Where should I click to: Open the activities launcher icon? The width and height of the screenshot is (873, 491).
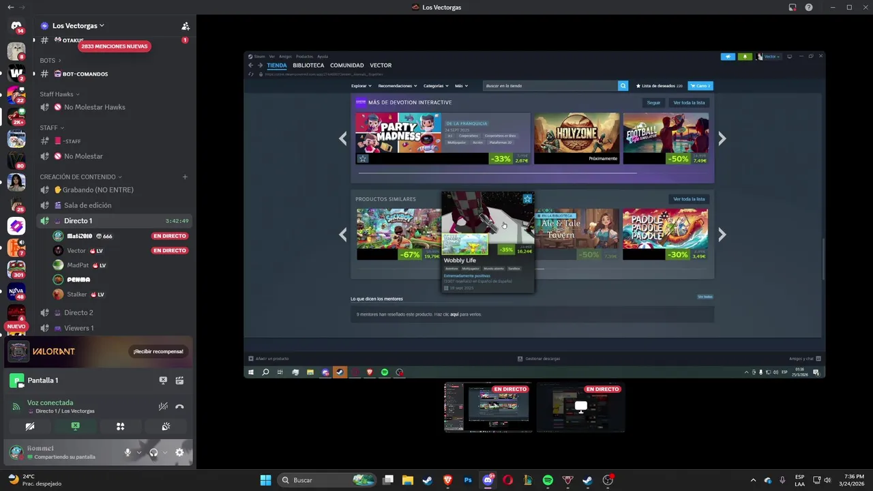point(120,426)
